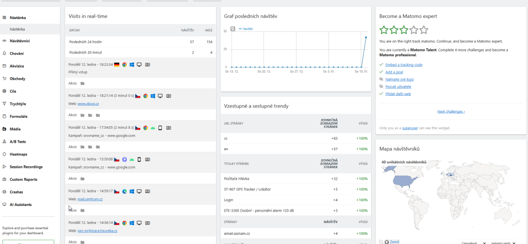Screen dimensions: 528x244
Task: Click the Země globe icon below the map
Action: [387, 241]
